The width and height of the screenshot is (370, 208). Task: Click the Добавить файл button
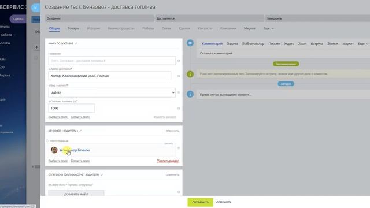76,194
